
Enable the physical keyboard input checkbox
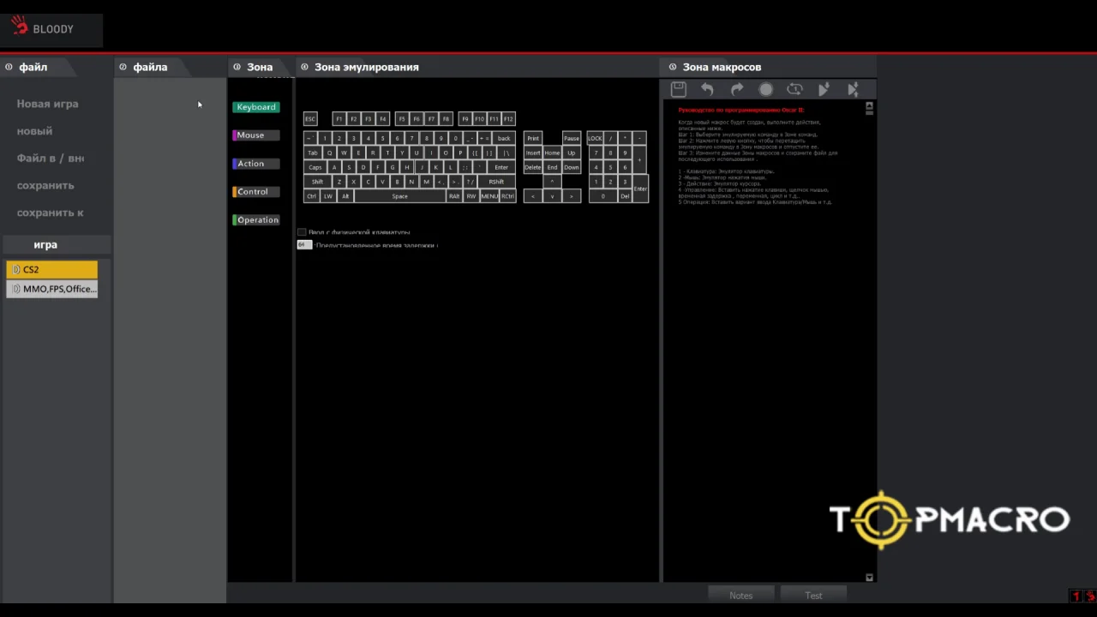point(302,232)
